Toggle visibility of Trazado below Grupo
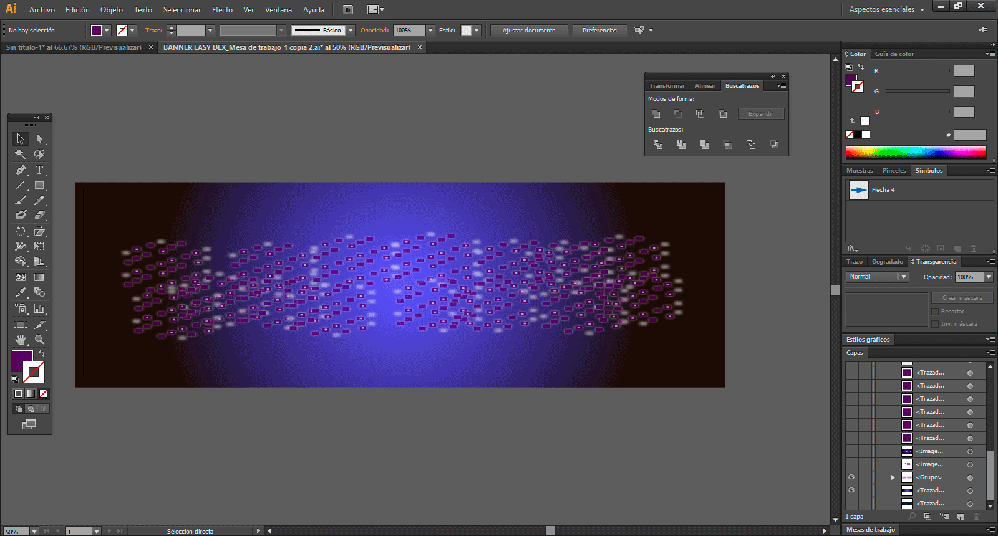 (851, 490)
